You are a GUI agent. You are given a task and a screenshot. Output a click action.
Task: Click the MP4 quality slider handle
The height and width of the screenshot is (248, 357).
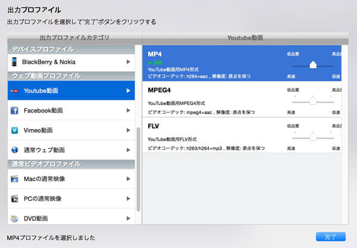click(313, 65)
